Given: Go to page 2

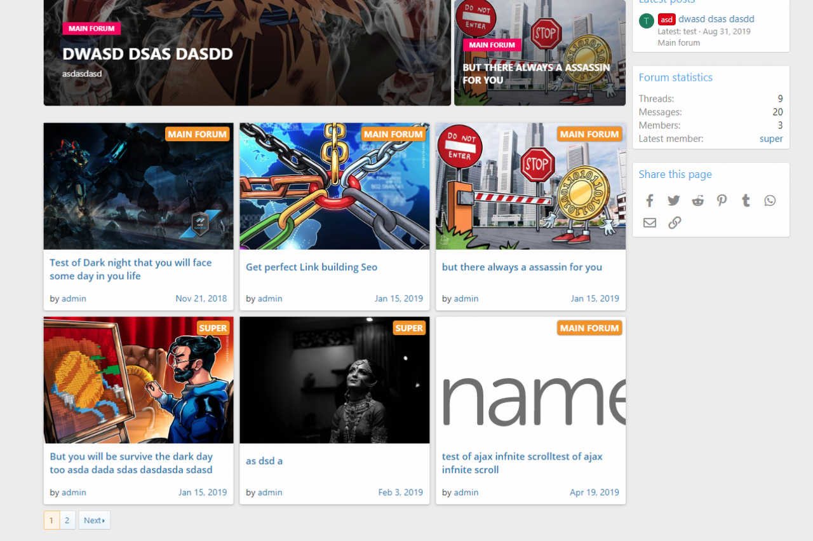Looking at the screenshot, I should (67, 520).
